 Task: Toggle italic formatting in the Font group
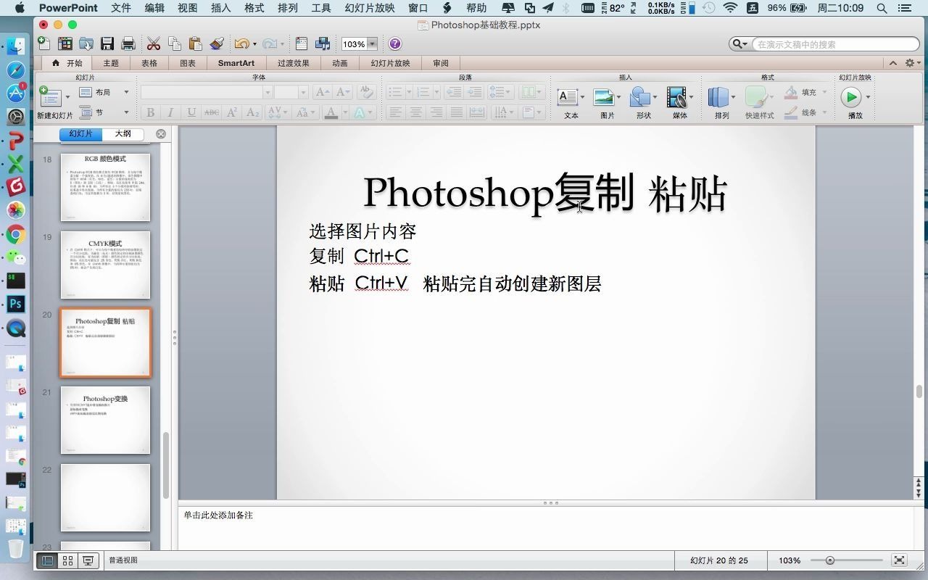pos(169,112)
